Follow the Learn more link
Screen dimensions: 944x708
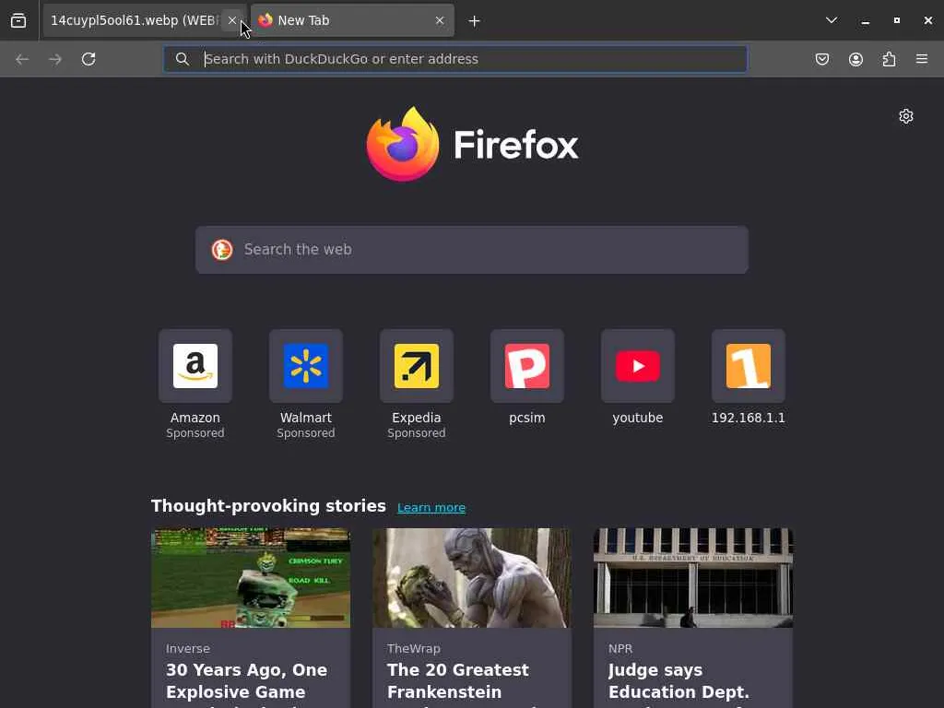point(431,508)
